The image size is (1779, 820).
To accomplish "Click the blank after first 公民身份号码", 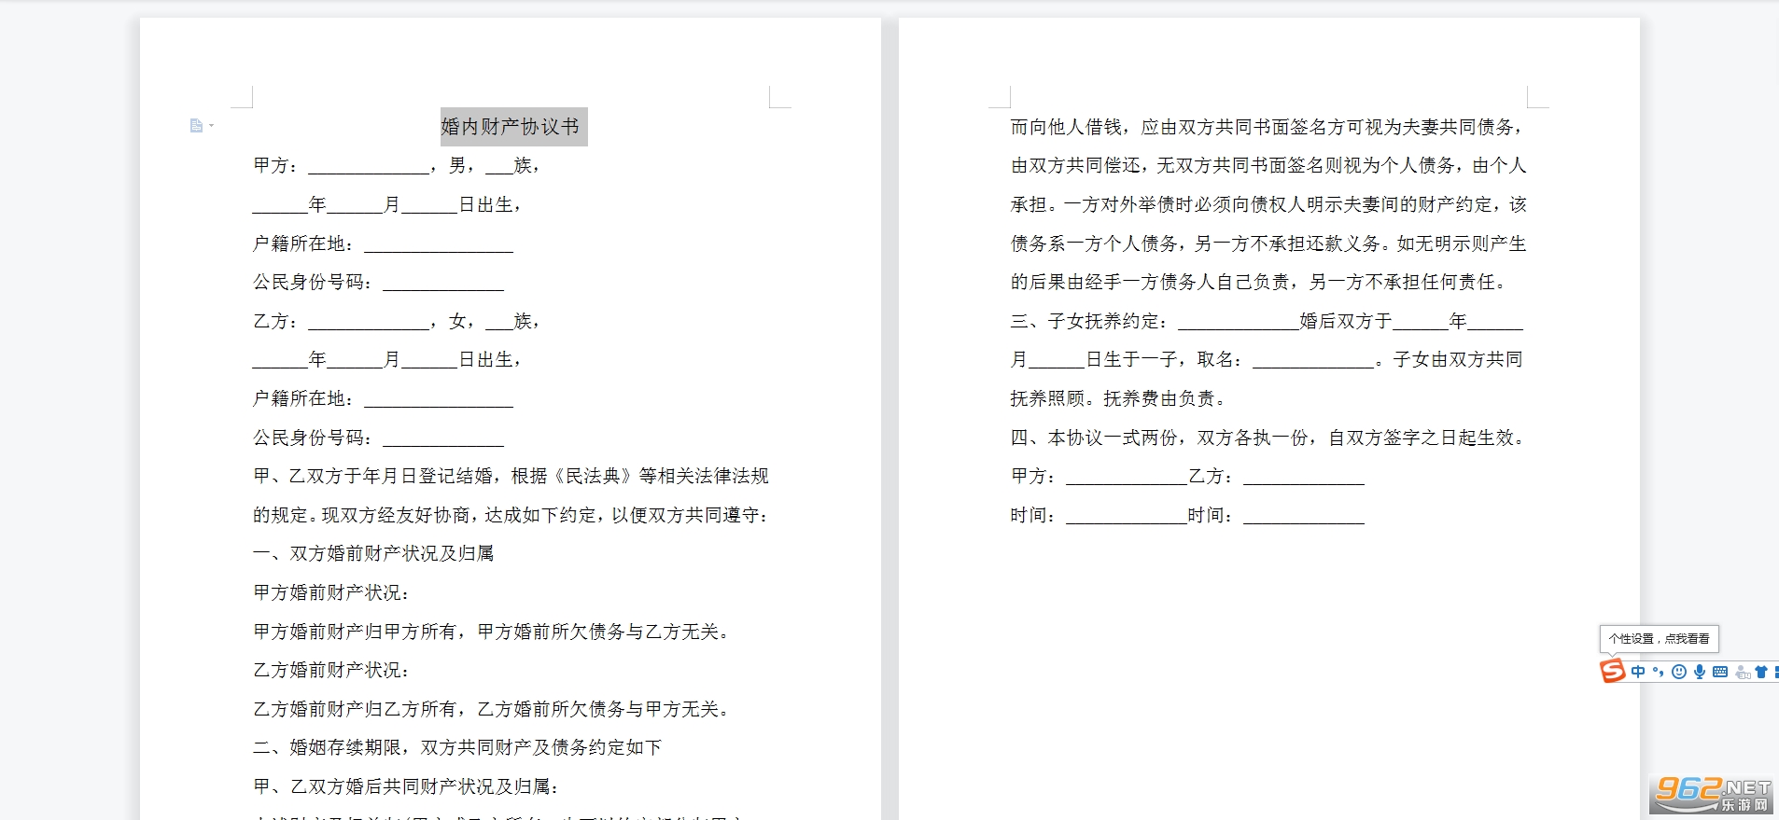I will 443,283.
